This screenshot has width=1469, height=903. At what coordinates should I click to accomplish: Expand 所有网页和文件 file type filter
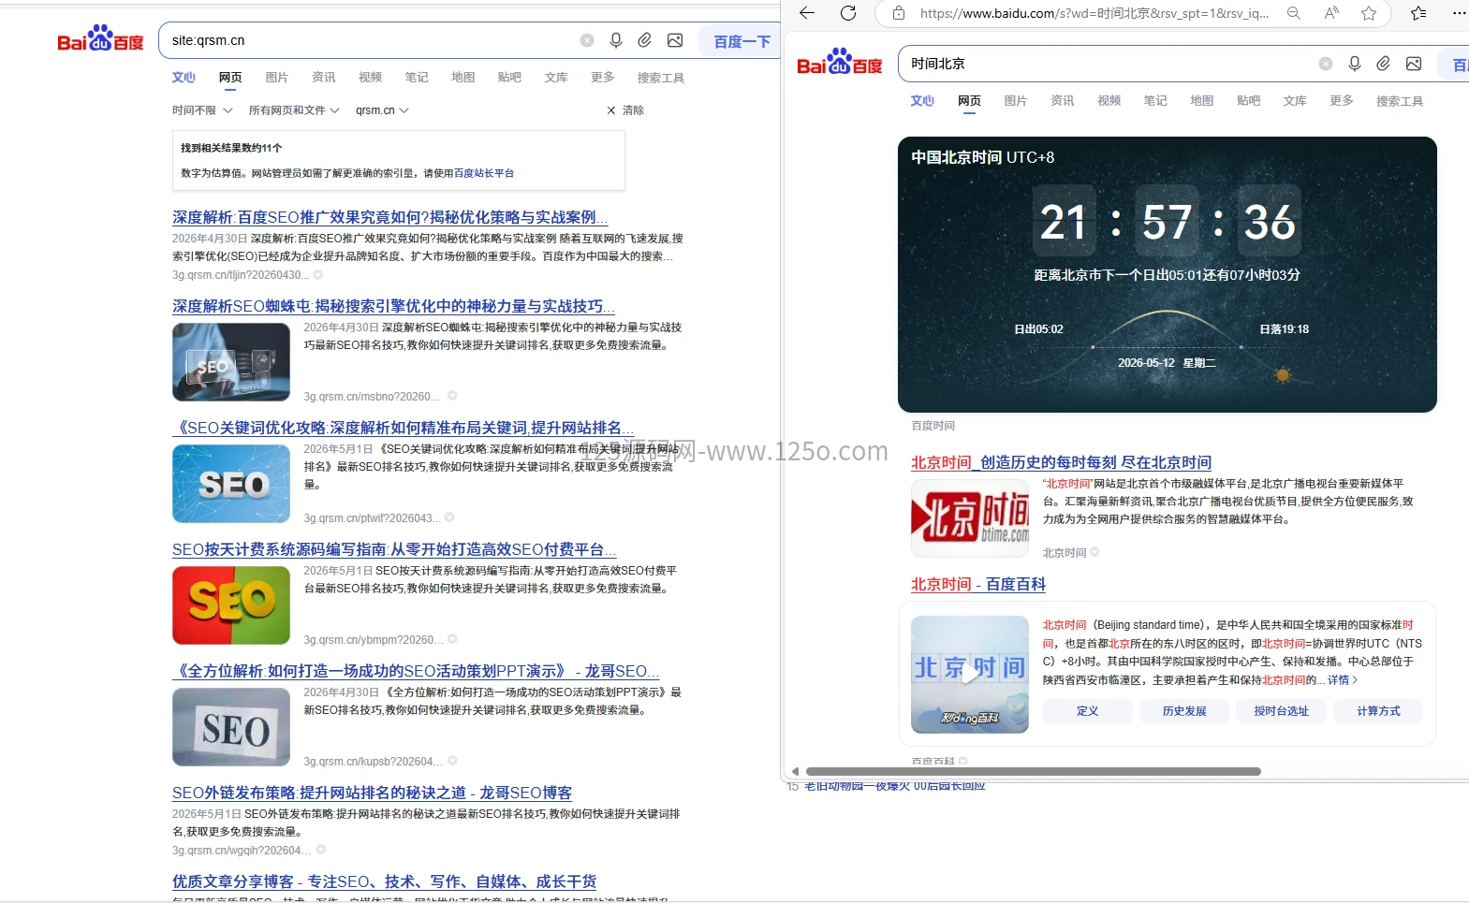[x=295, y=110]
